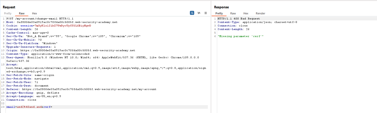Place cursor after the csrf= parameter

click(x=52, y=107)
